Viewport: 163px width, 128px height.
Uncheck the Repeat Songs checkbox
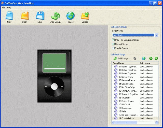click(x=113, y=44)
